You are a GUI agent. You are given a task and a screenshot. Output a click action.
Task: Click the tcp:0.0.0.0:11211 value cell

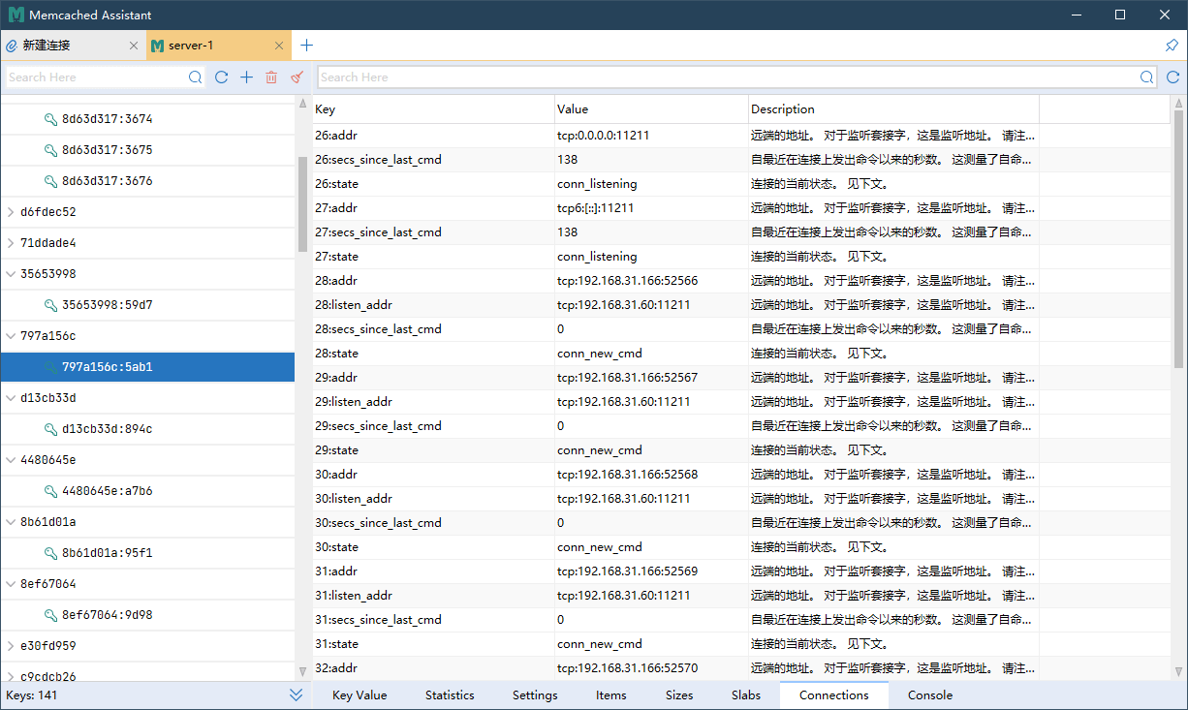(x=652, y=136)
